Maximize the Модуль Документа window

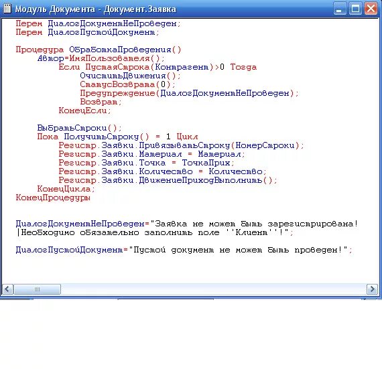355,9
